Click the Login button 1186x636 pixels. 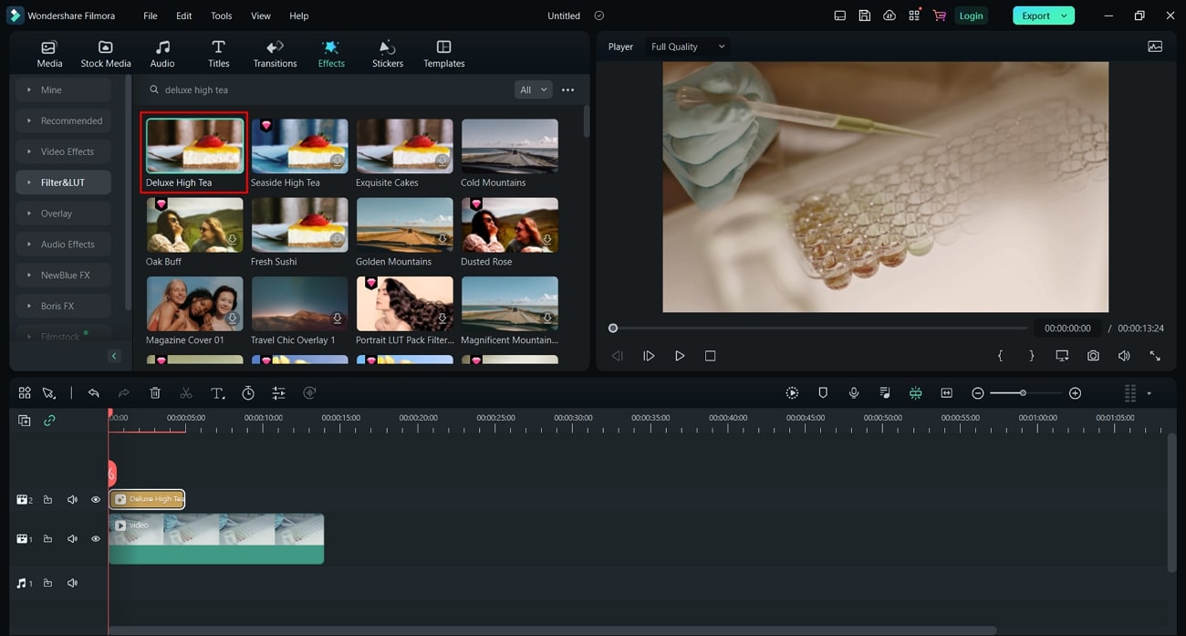click(x=971, y=16)
